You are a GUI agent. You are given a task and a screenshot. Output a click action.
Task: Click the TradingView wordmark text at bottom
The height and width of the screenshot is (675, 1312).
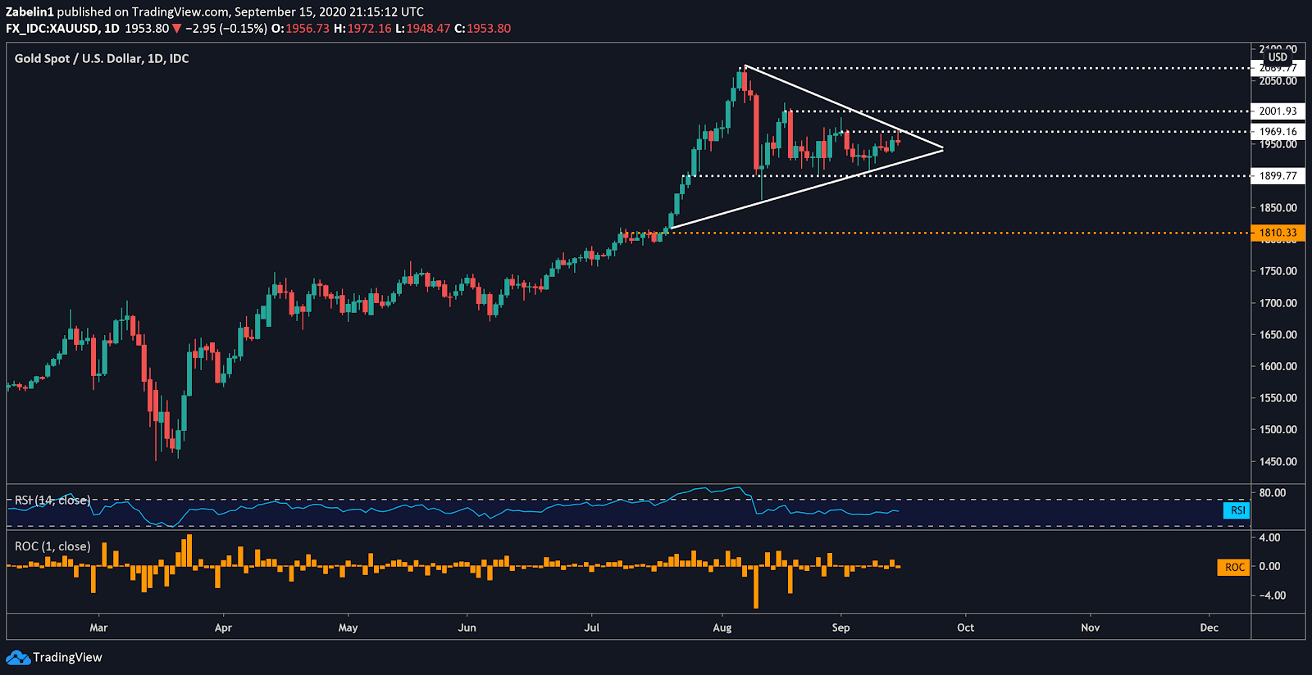pos(67,657)
